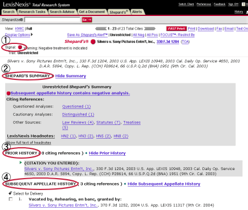The width and height of the screenshot is (248, 210).
Task: Click the red Signal warning icon
Action: pos(20,47)
